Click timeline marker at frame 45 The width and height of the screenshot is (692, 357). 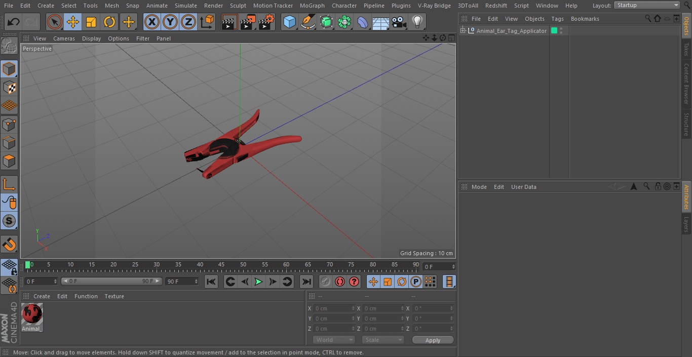[x=221, y=265]
